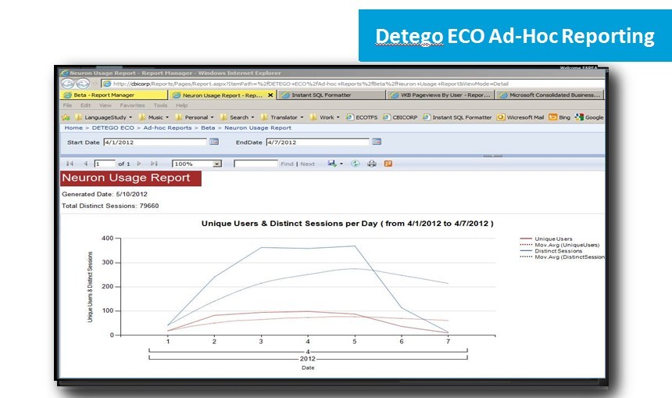
Task: Expand the Search favorites folder
Action: point(237,117)
